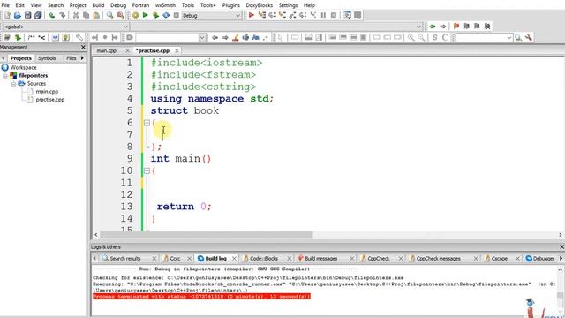Image resolution: width=565 pixels, height=318 pixels.
Task: Click the green Run icon
Action: coord(145,16)
